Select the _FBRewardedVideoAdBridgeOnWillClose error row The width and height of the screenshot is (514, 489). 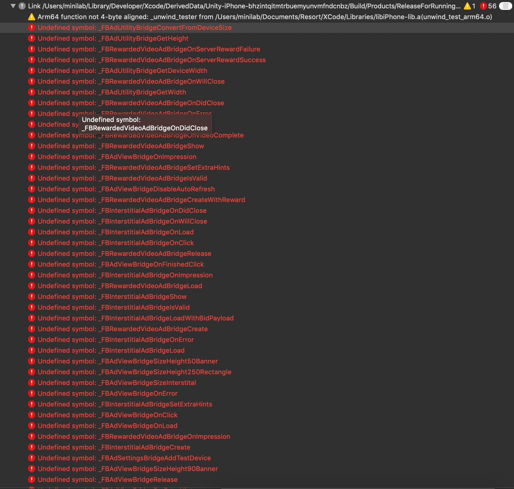[x=257, y=81]
